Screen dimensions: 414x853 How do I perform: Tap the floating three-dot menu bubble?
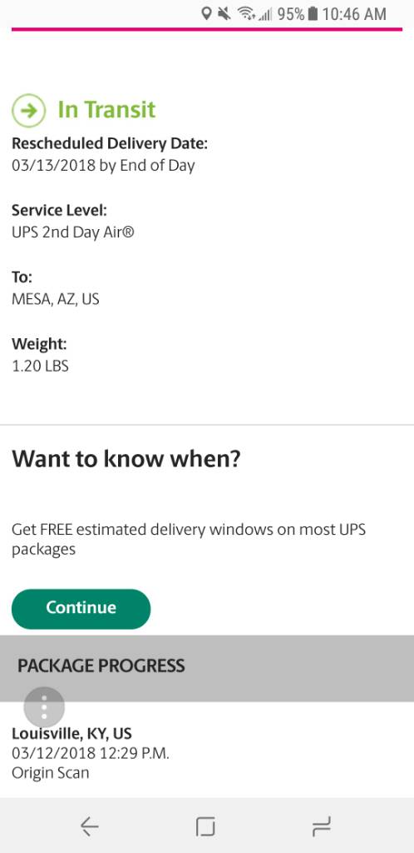tap(44, 707)
